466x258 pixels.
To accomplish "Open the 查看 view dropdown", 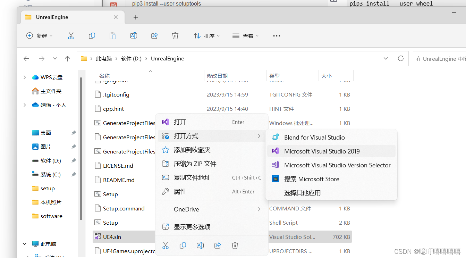I will [x=246, y=36].
